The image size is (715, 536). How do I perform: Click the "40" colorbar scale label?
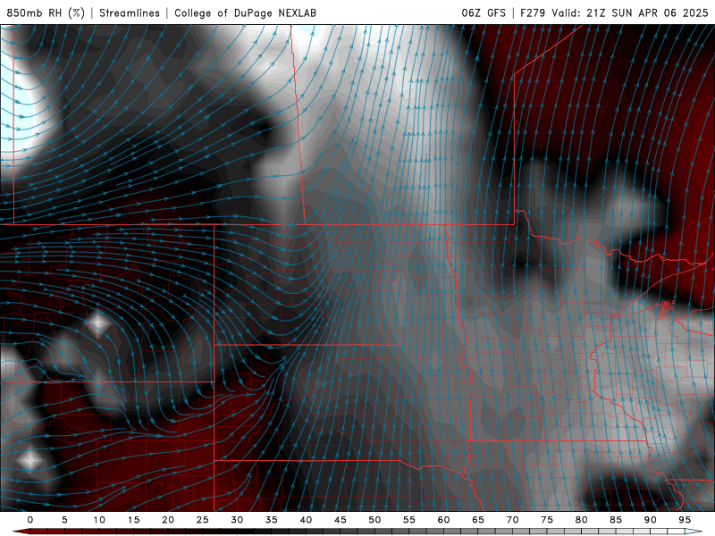click(x=306, y=520)
